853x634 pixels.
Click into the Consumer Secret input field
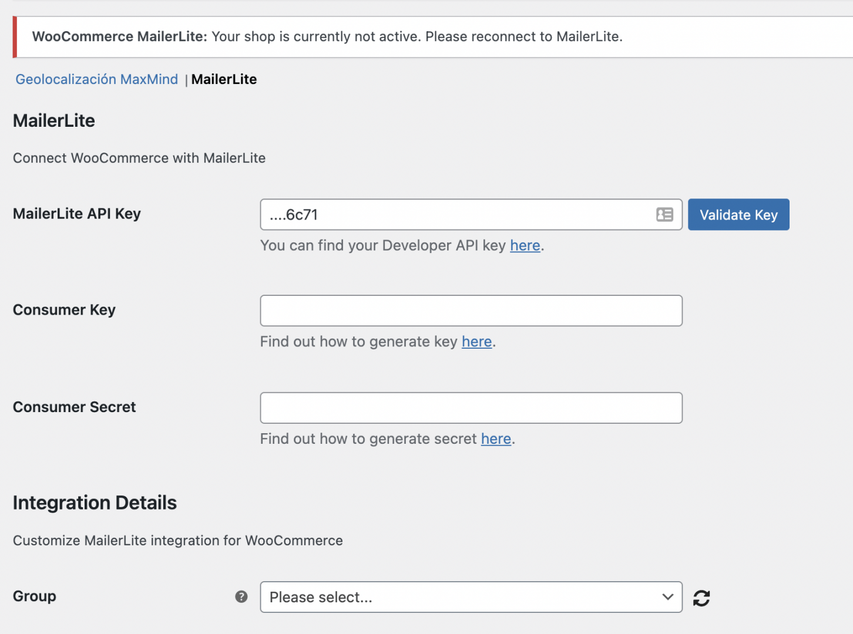471,408
